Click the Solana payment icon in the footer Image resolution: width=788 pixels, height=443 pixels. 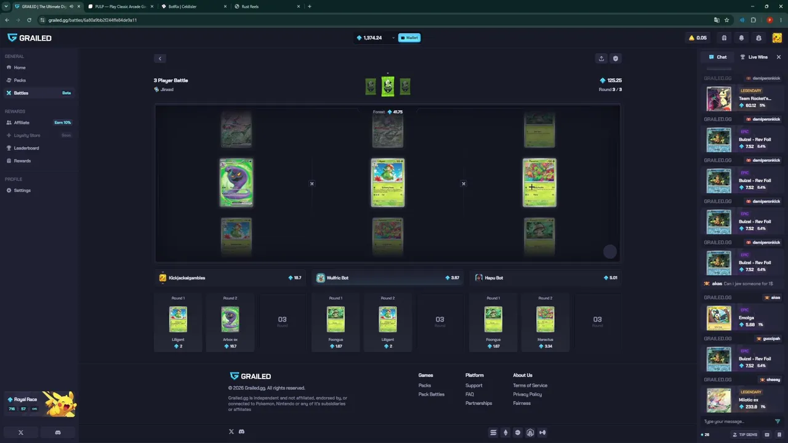493,433
